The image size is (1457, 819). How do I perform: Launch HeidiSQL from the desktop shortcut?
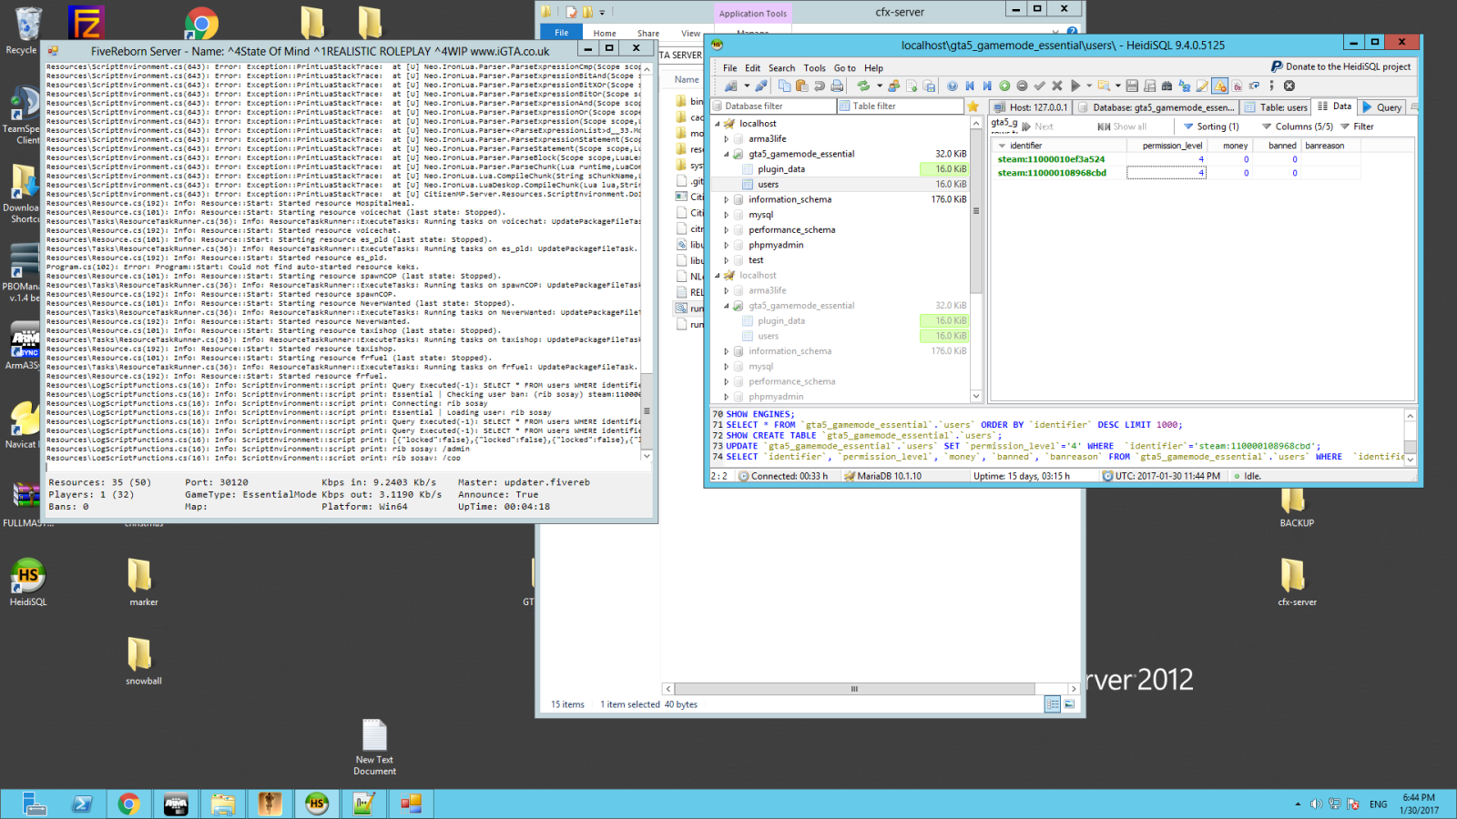27,580
